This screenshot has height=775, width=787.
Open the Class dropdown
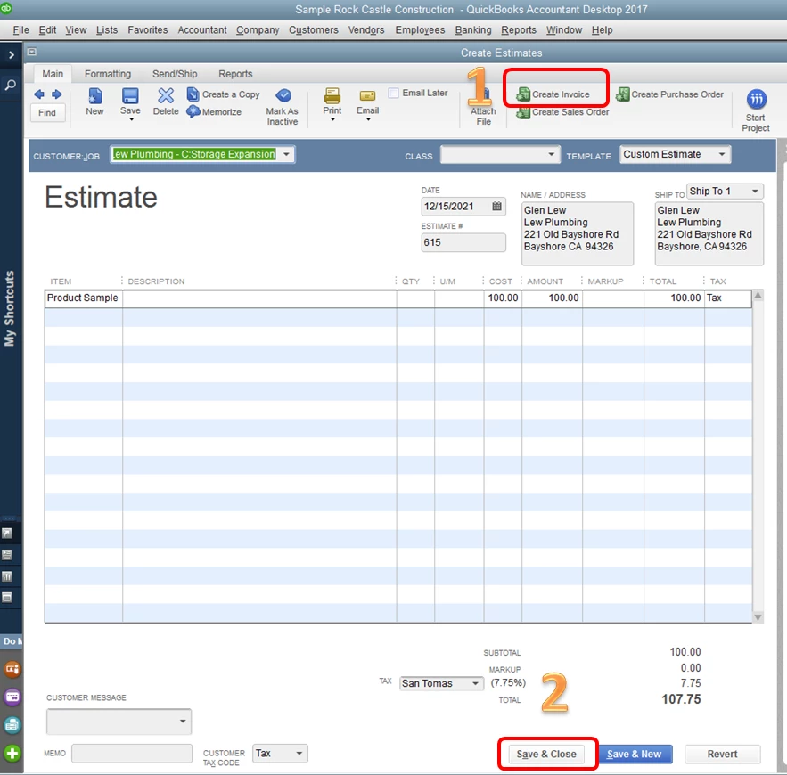click(x=552, y=154)
